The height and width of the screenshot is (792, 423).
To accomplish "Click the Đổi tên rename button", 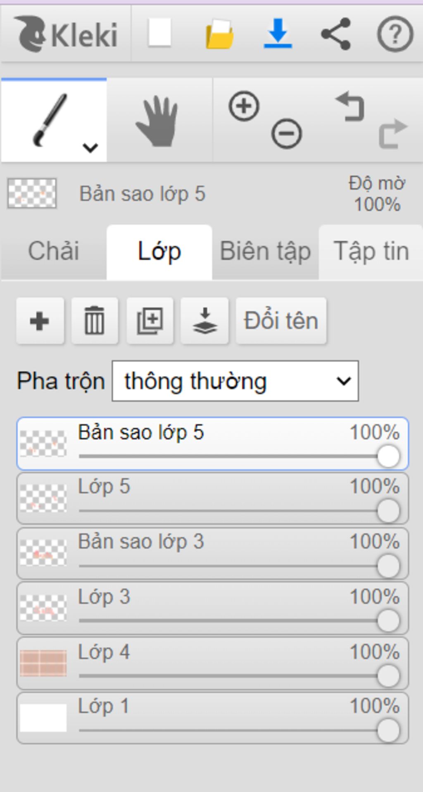I will (x=281, y=321).
